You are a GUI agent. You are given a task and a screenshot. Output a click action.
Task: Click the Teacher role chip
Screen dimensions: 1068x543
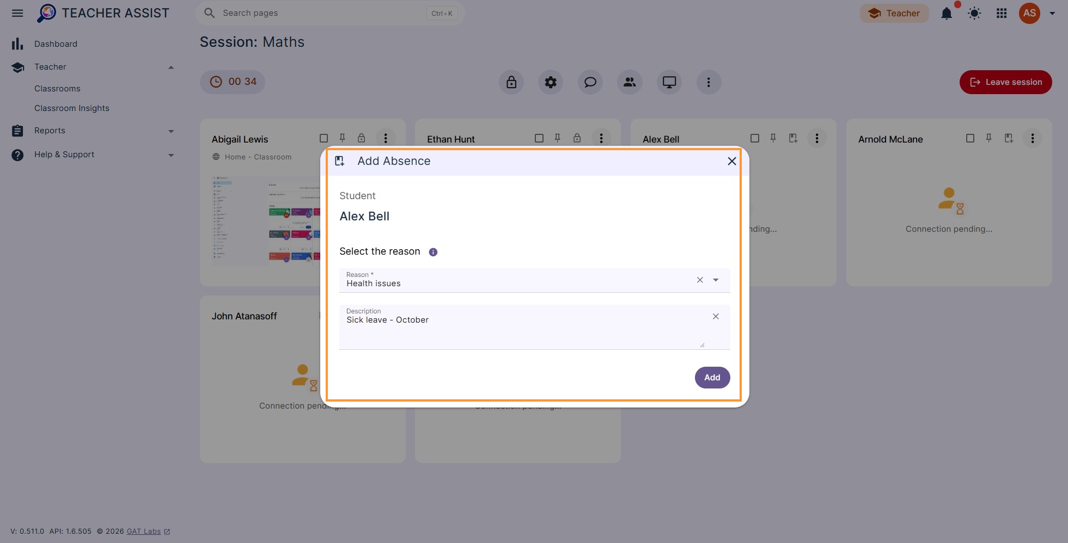[894, 14]
